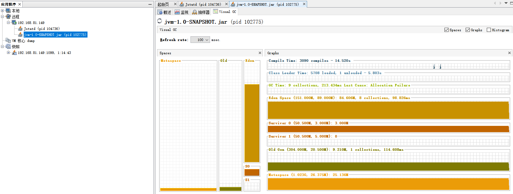Click the 本地 (Local) computer icon
Viewport: 513px width, 194px height.
pyautogui.click(x=8, y=10)
